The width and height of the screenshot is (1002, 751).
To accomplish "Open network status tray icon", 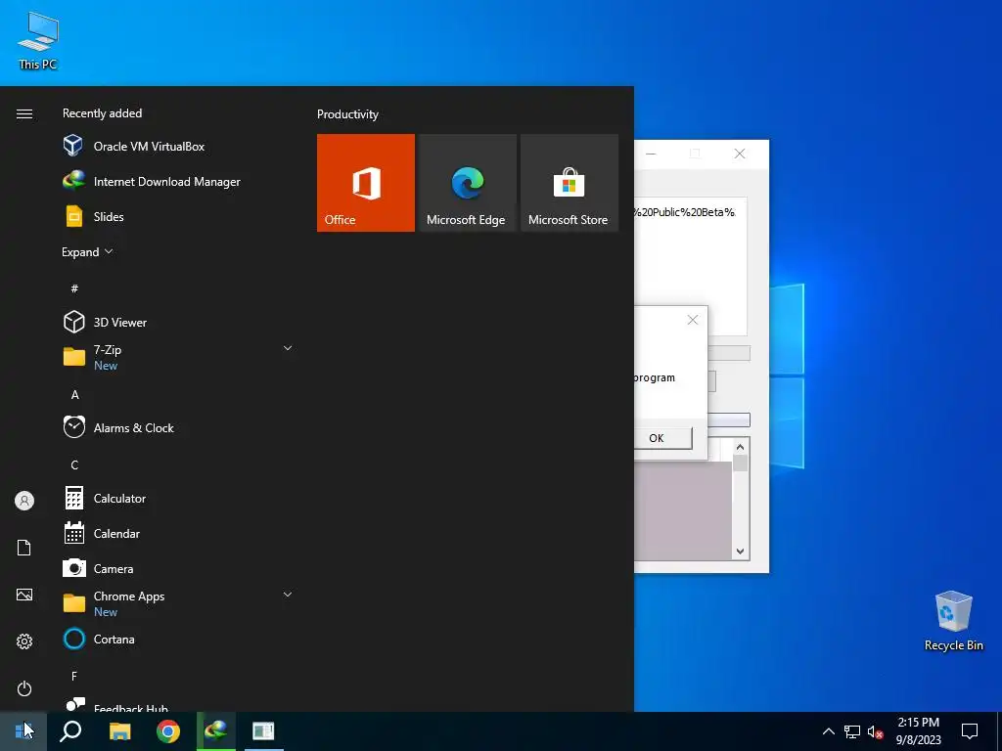I will click(x=852, y=731).
